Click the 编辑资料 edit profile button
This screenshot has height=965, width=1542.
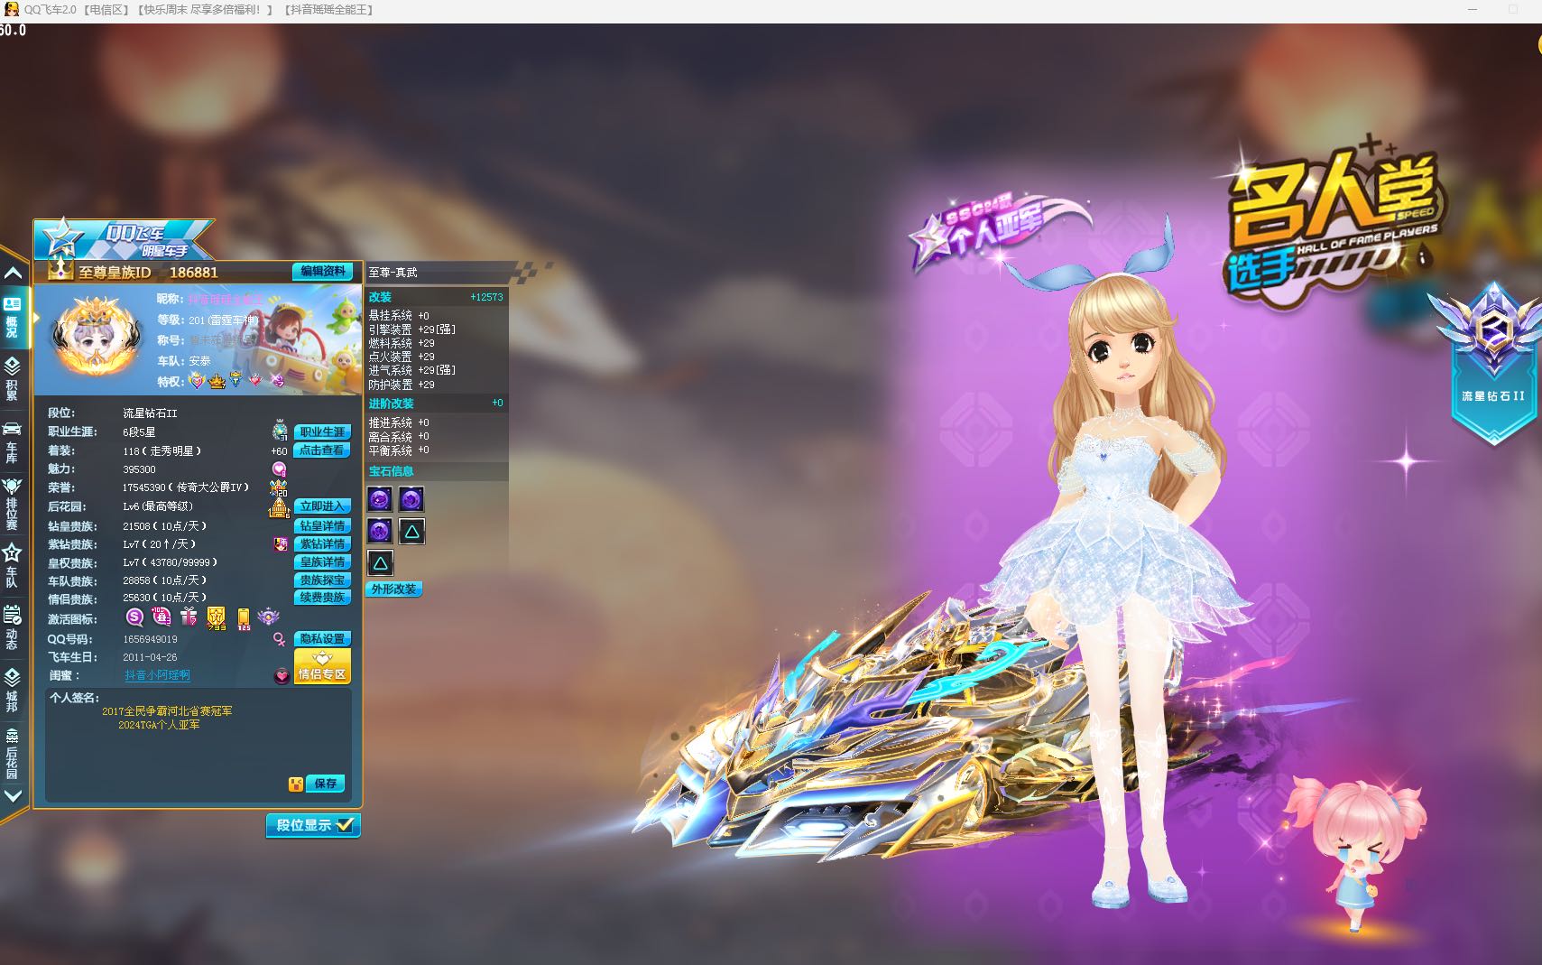[x=322, y=271]
